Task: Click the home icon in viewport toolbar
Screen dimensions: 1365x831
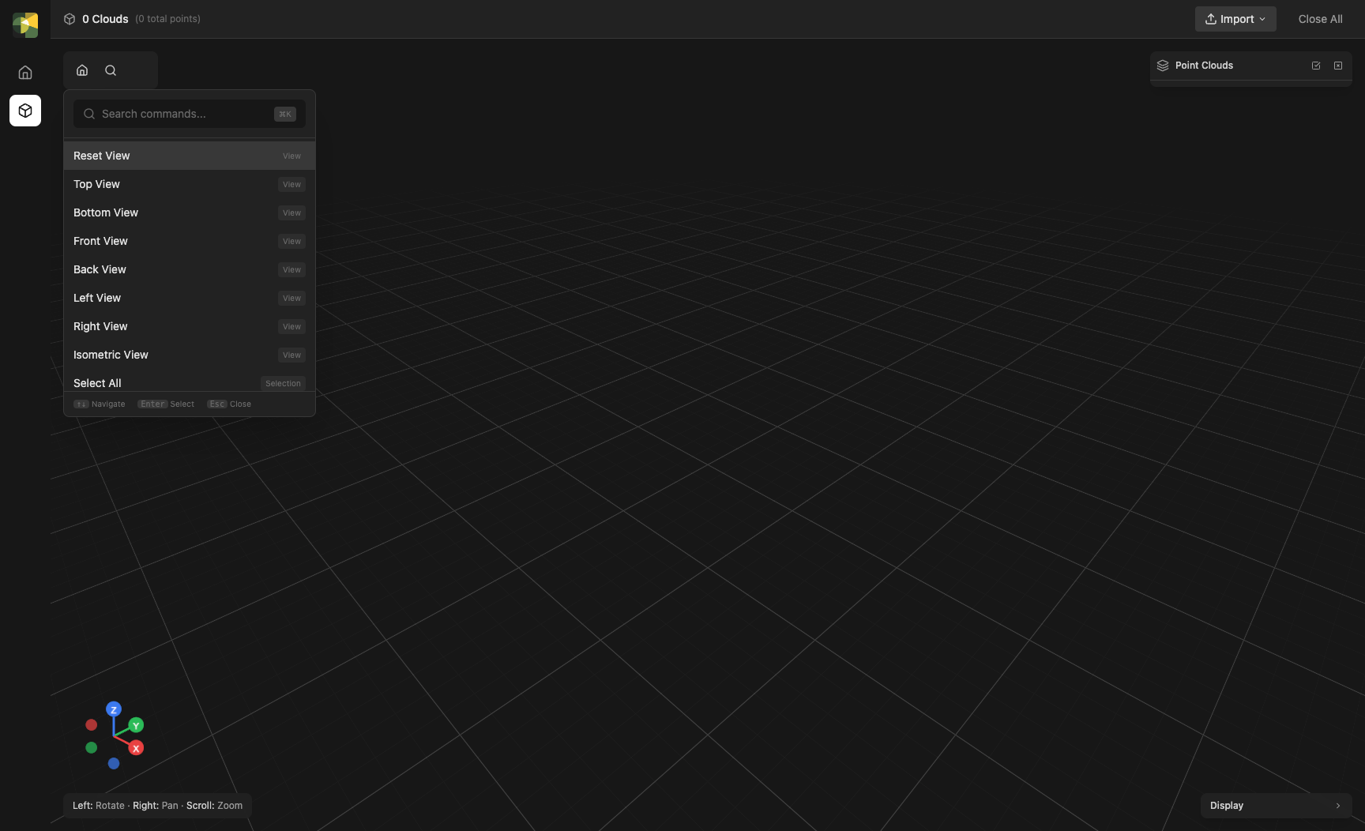Action: (x=82, y=70)
